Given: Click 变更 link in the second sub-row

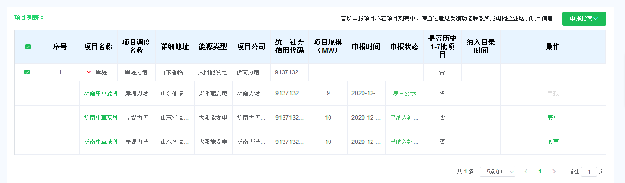Looking at the screenshot, I should point(553,118).
